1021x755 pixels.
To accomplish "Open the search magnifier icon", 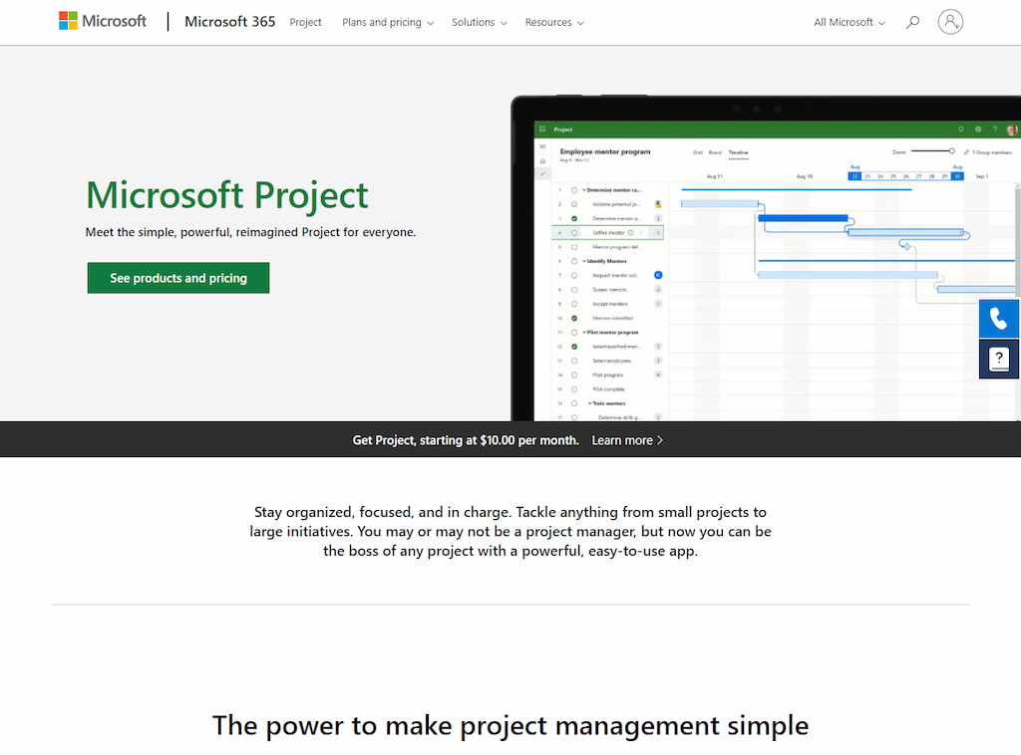I will [912, 22].
